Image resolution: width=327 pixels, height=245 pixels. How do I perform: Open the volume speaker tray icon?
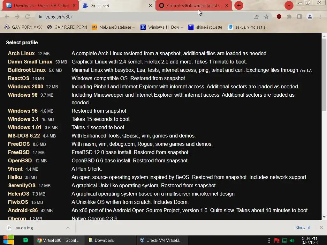tap(292, 241)
